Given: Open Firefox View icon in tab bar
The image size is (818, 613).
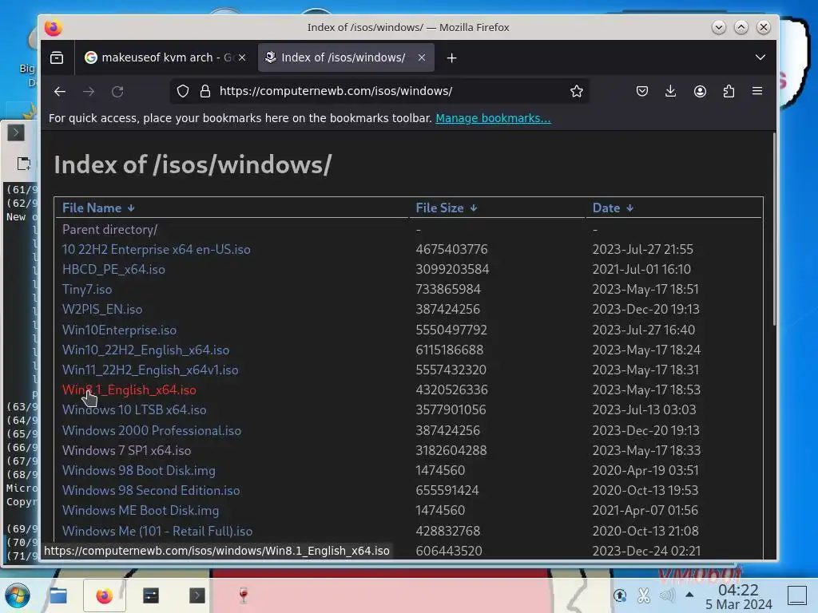Looking at the screenshot, I should [x=57, y=57].
